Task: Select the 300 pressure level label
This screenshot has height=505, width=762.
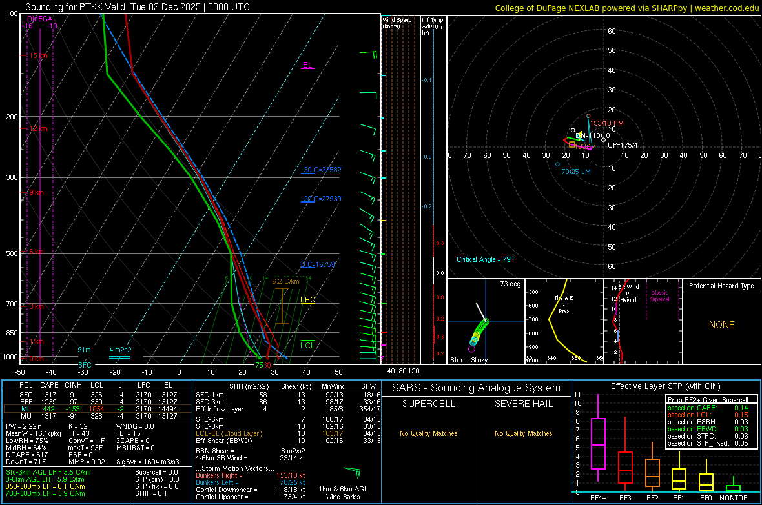Action: [x=12, y=178]
